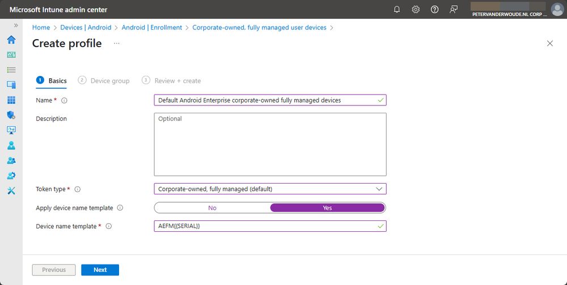Open portal settings gear
The height and width of the screenshot is (285, 567).
pyautogui.click(x=416, y=10)
